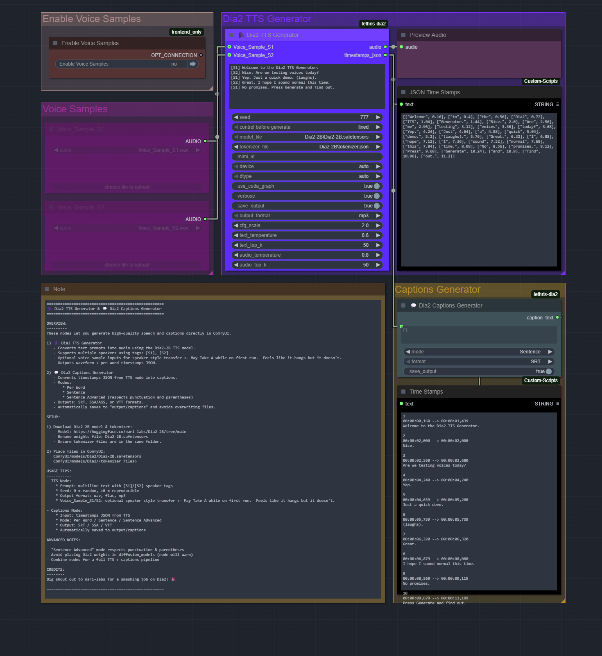Select the Dia2 TTS Generator group title
Viewport: 602px width, 656px height.
[267, 19]
